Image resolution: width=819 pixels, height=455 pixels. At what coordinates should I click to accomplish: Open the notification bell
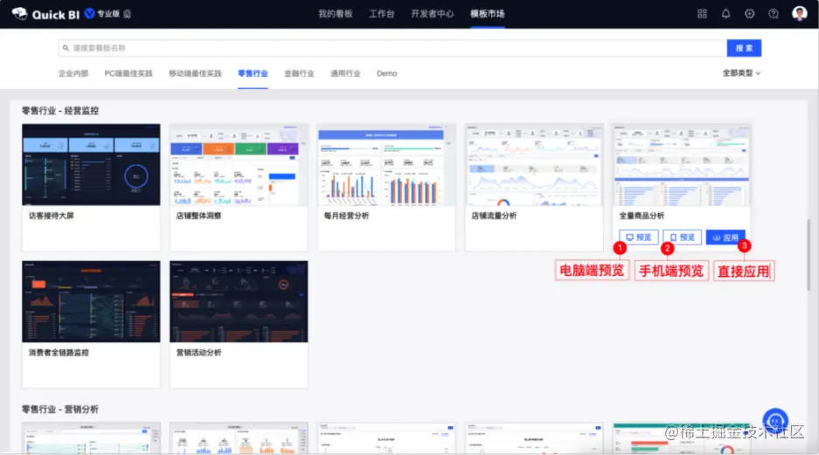tap(725, 14)
